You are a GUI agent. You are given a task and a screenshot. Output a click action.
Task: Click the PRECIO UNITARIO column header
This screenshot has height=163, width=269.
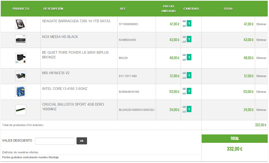click(169, 9)
